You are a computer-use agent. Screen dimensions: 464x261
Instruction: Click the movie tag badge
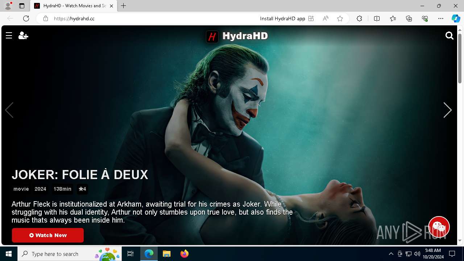(x=21, y=189)
